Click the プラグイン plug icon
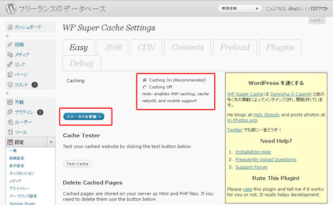 tap(10, 112)
